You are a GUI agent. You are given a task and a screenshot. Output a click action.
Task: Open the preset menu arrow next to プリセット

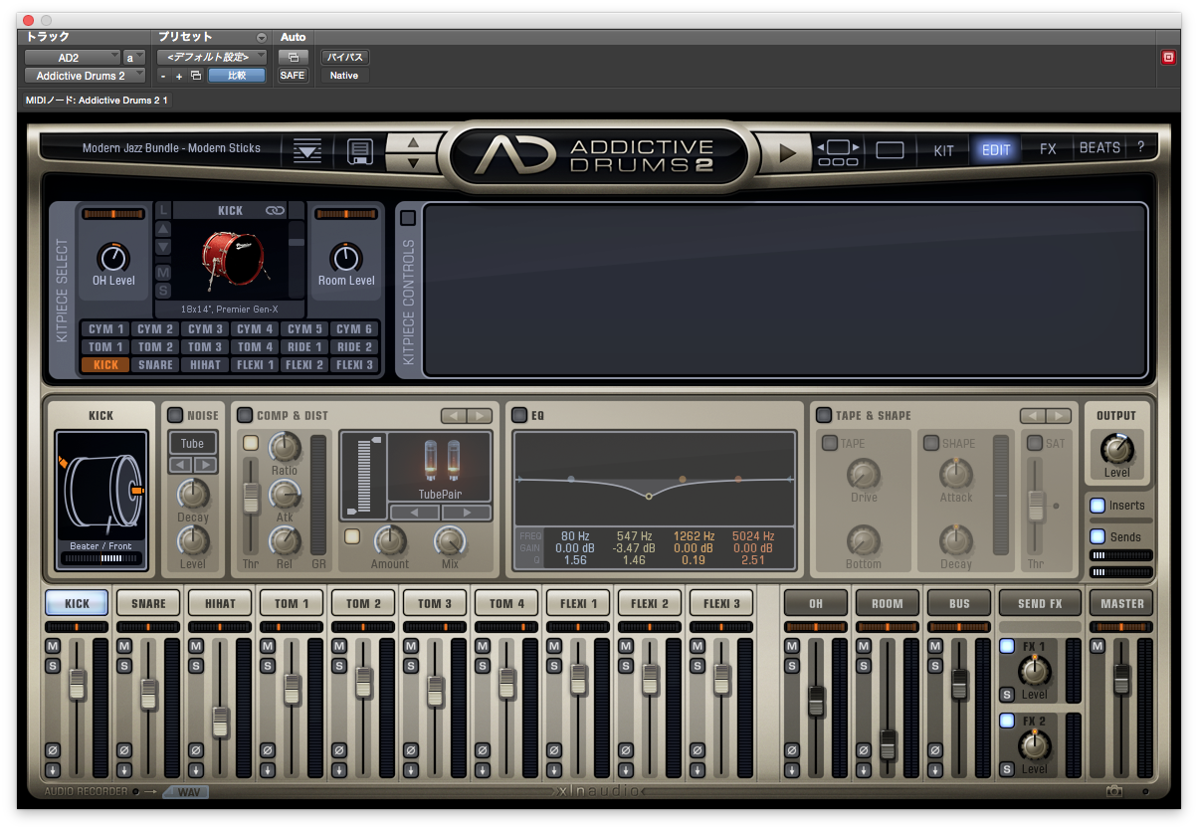click(262, 38)
